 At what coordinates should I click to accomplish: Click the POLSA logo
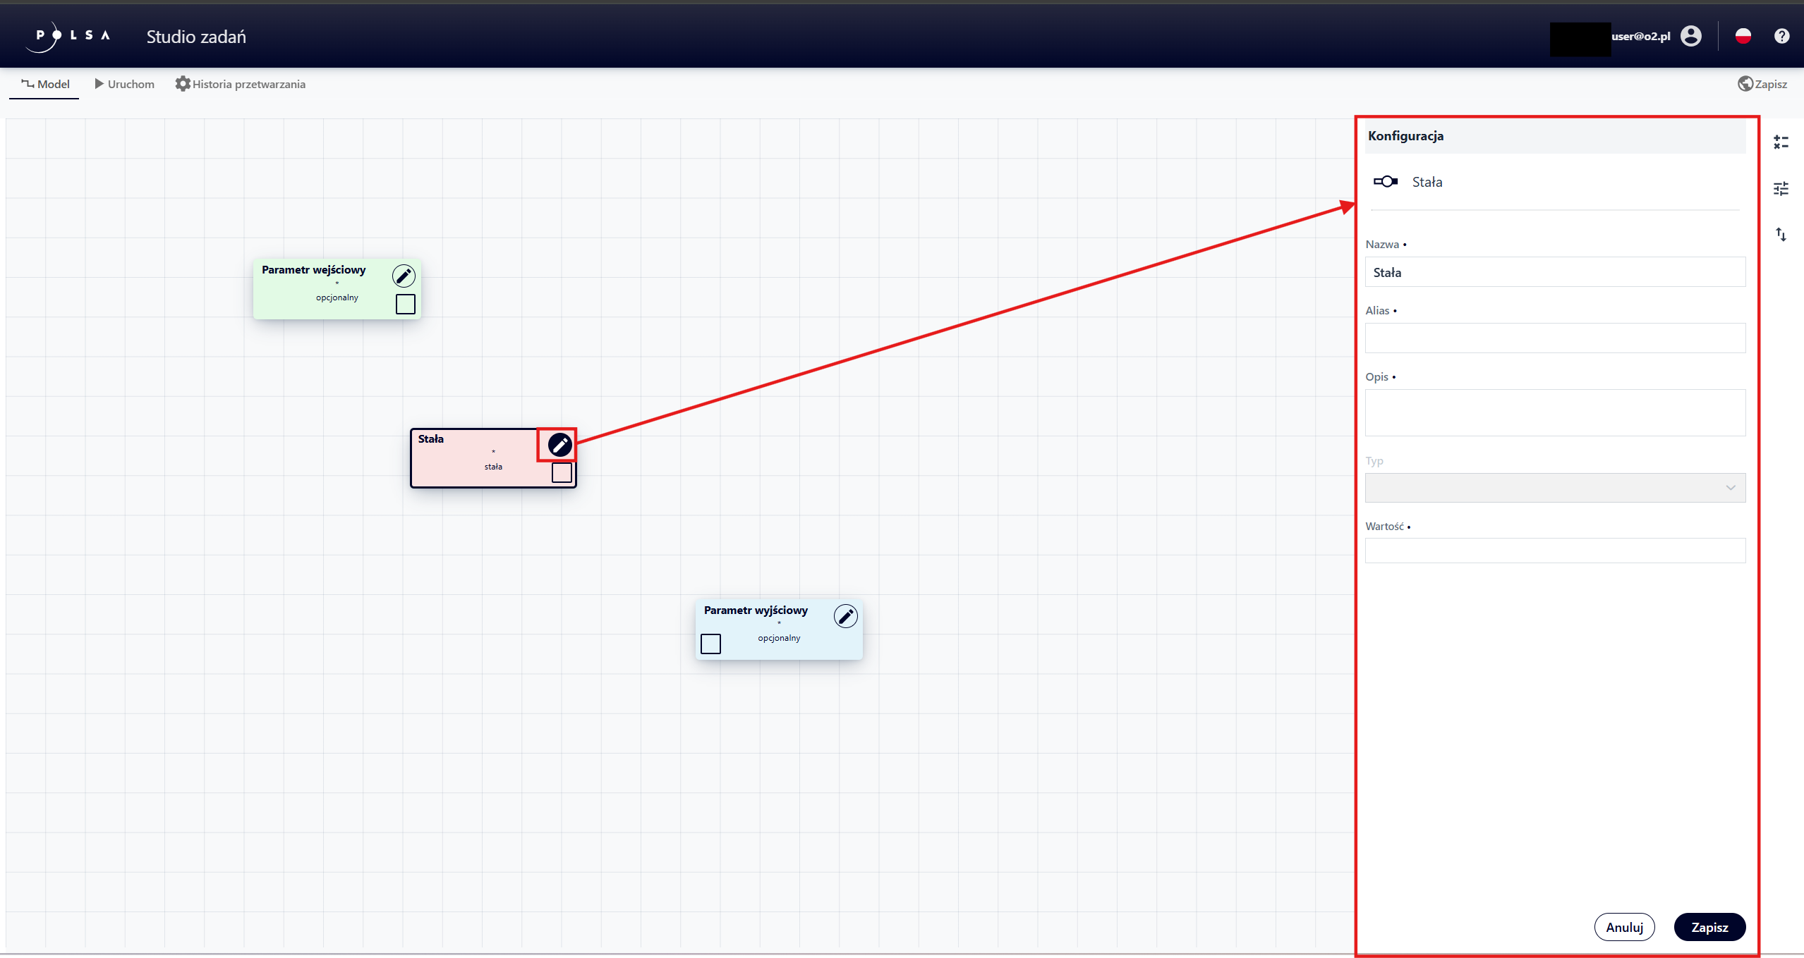pyautogui.click(x=71, y=36)
